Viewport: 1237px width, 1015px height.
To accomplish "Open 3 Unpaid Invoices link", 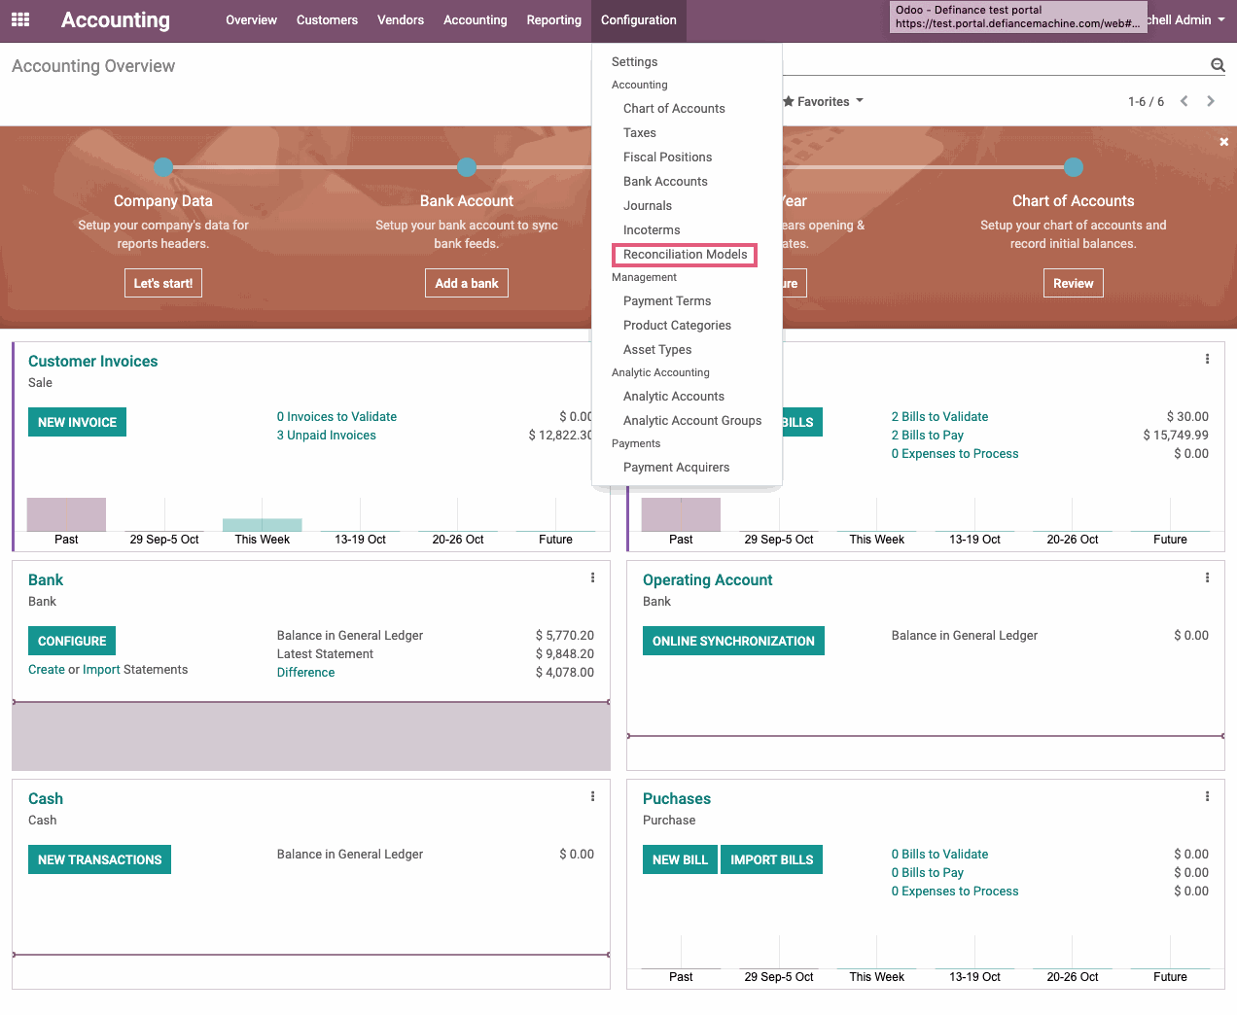I will 326,435.
